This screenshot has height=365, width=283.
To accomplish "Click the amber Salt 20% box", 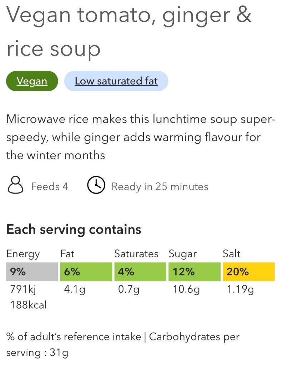I will point(249,272).
